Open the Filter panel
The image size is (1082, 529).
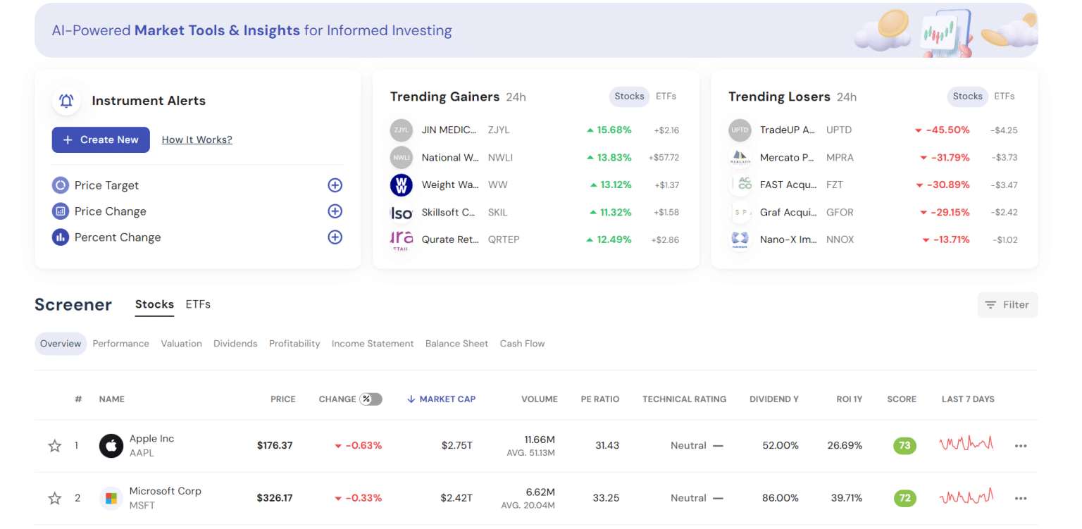[x=1007, y=305]
